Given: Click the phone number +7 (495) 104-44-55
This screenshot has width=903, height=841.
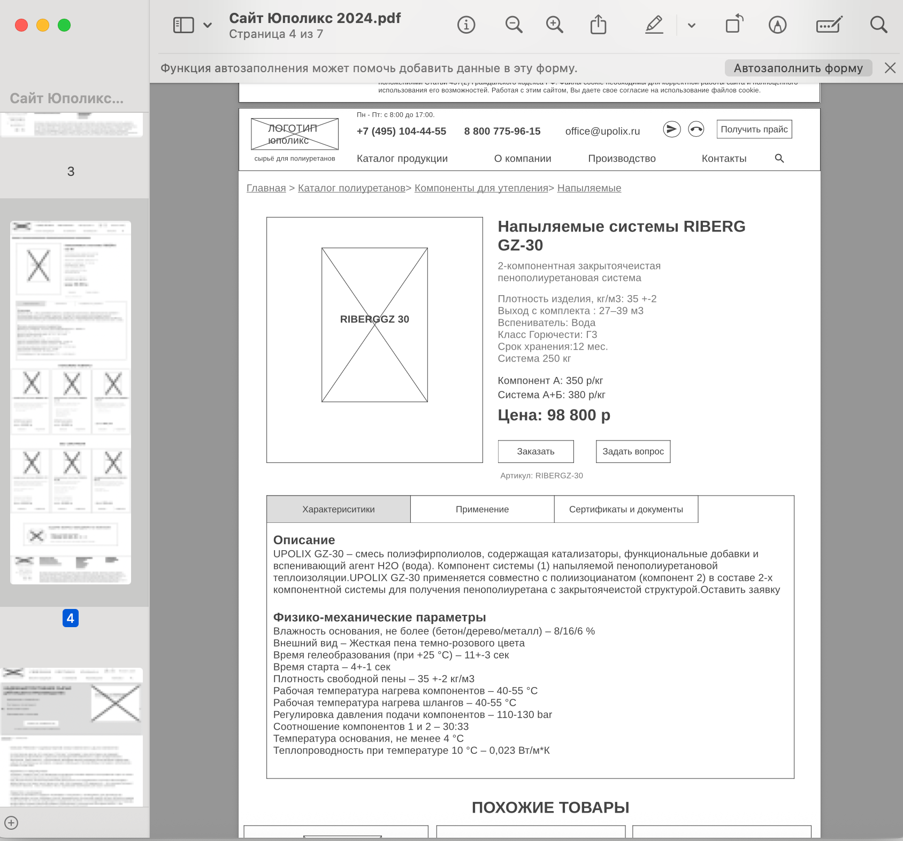Looking at the screenshot, I should (x=401, y=132).
